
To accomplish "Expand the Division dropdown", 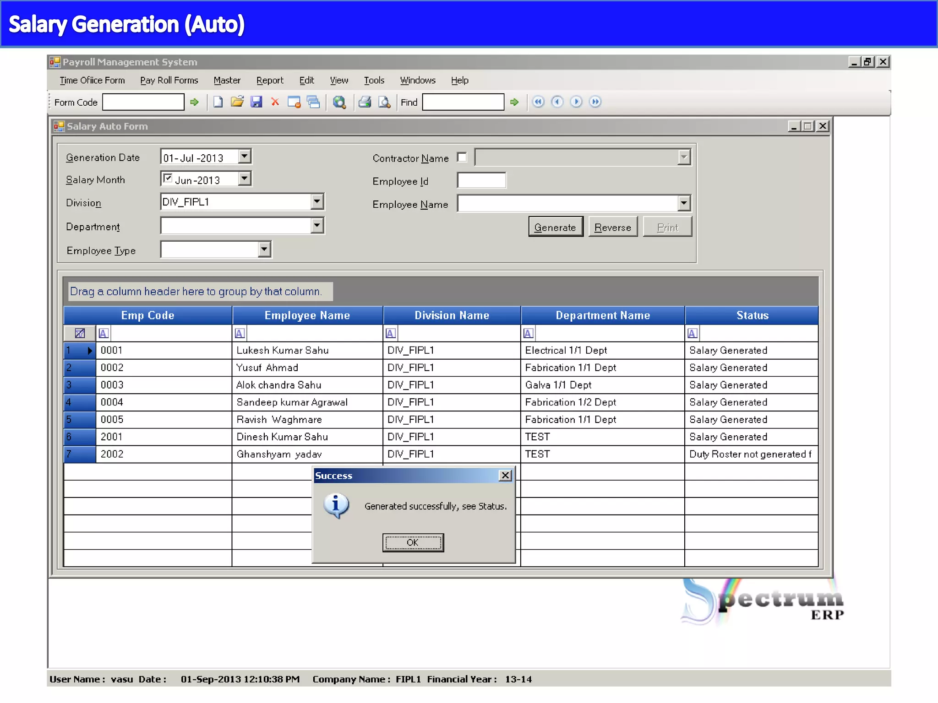I will 316,201.
